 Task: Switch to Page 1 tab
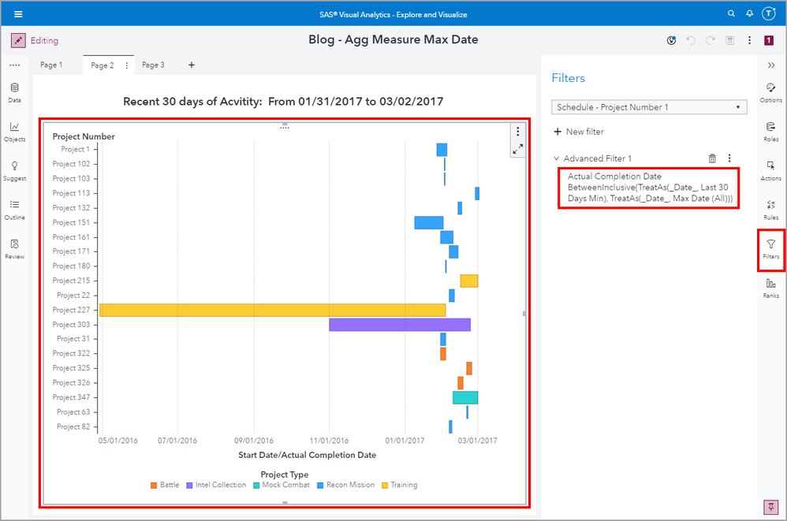coord(51,65)
